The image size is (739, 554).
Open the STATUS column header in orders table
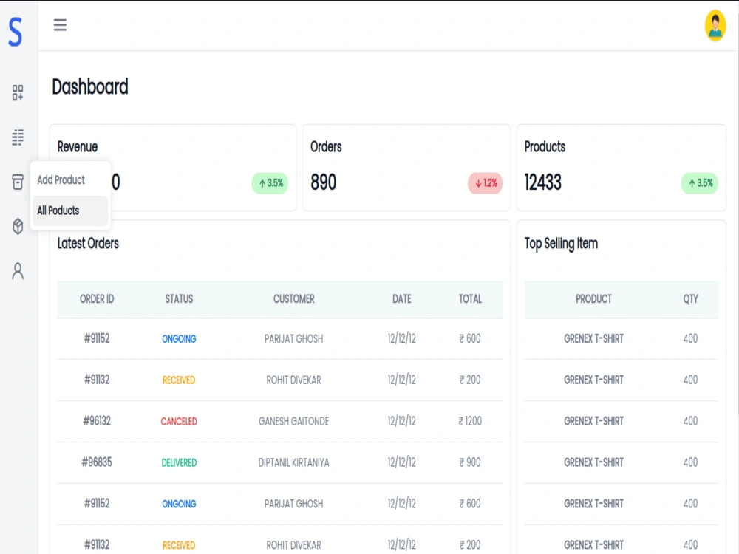coord(178,299)
